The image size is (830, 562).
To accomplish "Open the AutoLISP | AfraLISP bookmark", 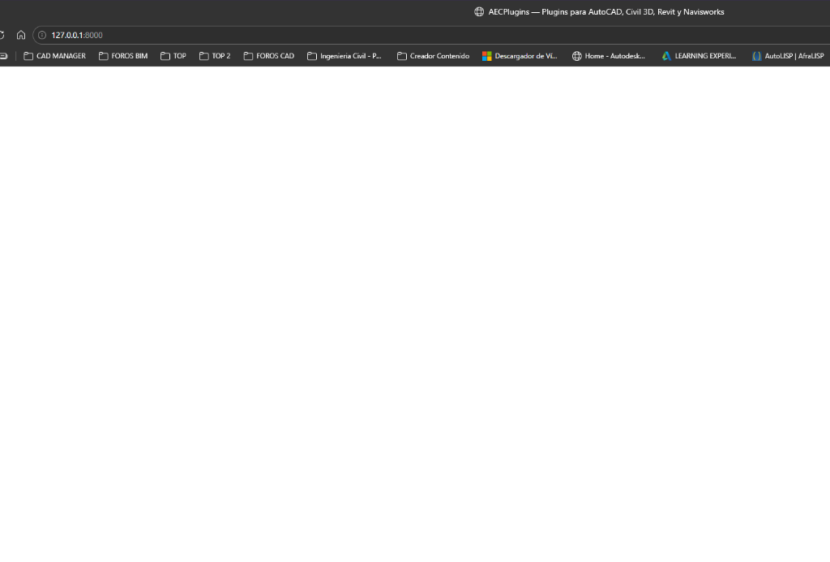I will [788, 56].
